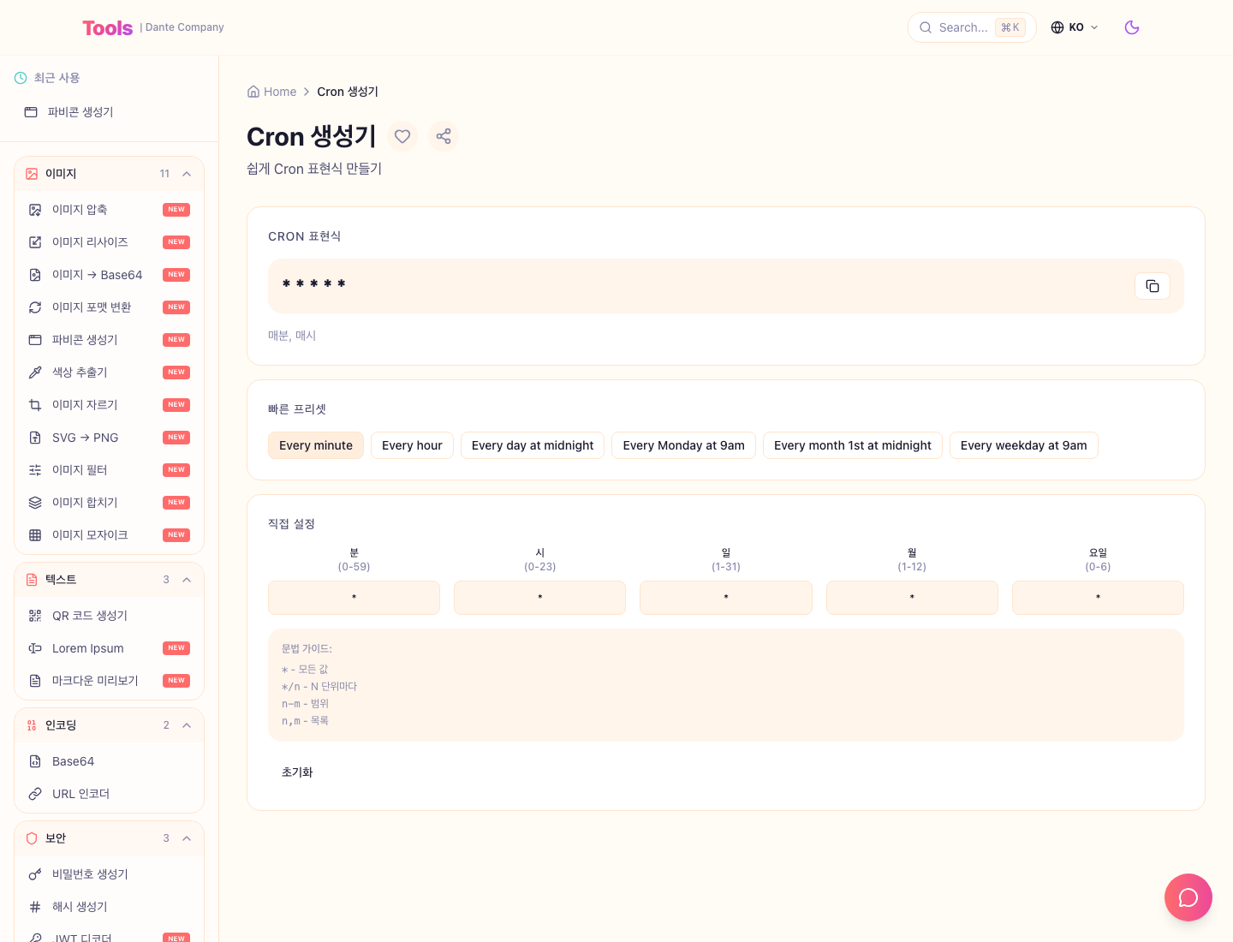
Task: Favorite the Cron generator with heart icon
Action: point(402,136)
